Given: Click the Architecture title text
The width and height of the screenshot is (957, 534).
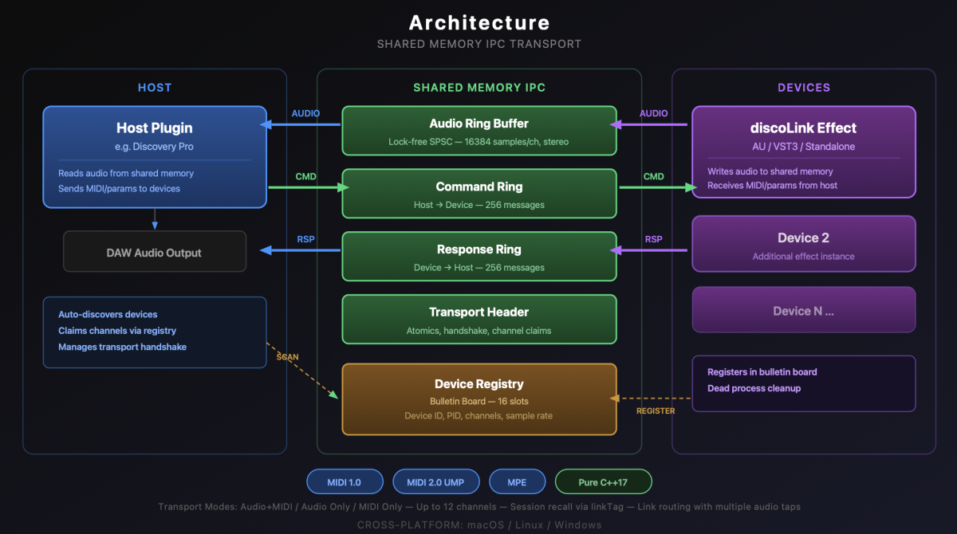Looking at the screenshot, I should click(x=478, y=22).
